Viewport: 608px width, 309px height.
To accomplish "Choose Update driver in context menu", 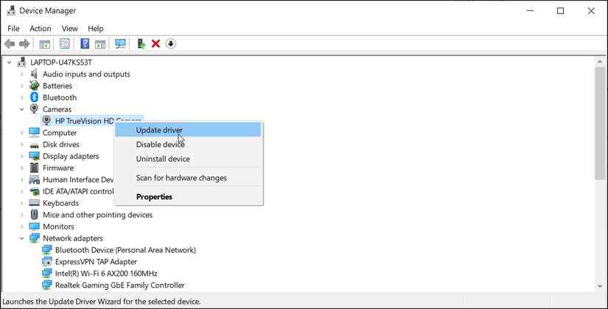I will pos(189,130).
